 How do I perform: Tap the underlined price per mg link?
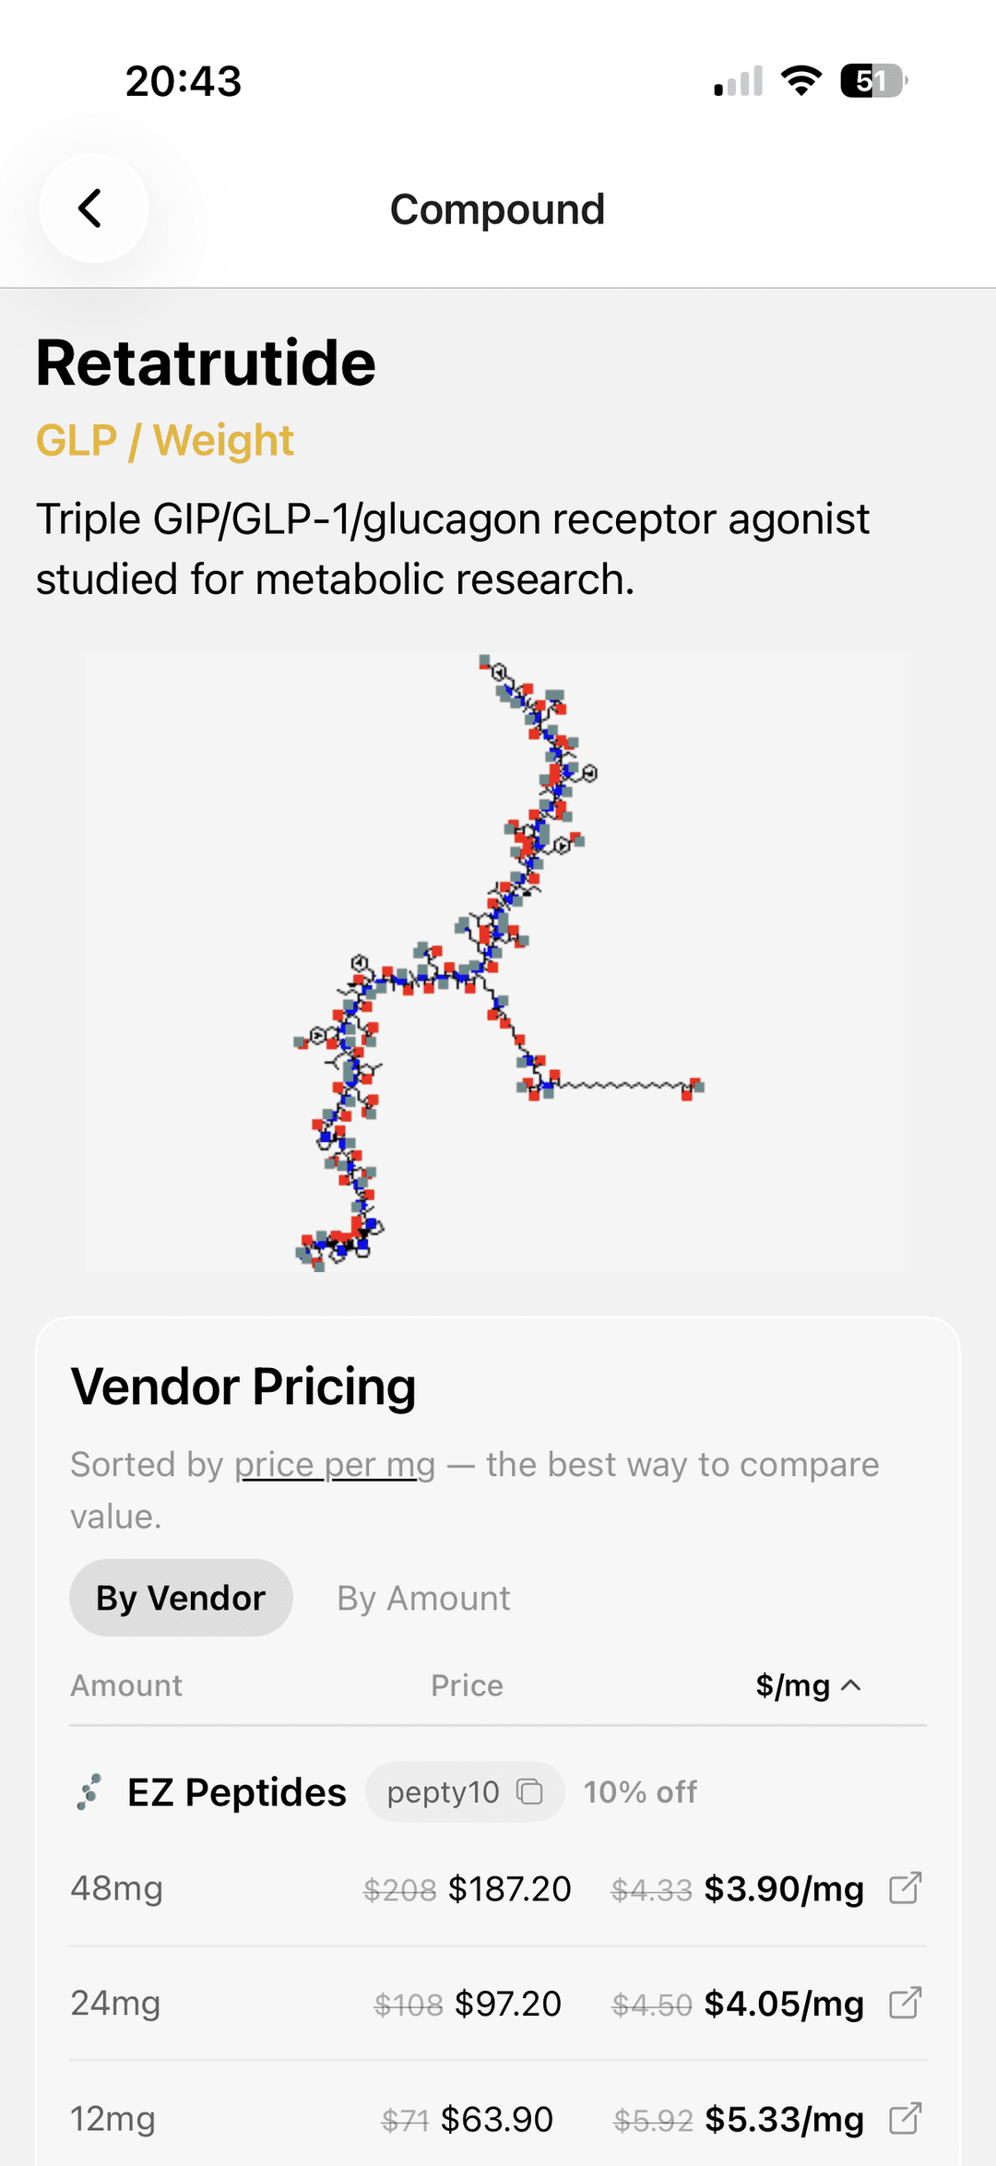point(335,1465)
